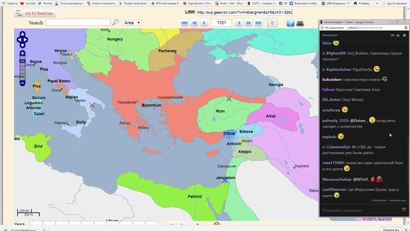Pan the map left with pan arrow

pyautogui.click(x=19, y=40)
